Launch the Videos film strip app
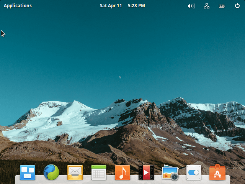This screenshot has width=245, height=184. [x=146, y=172]
